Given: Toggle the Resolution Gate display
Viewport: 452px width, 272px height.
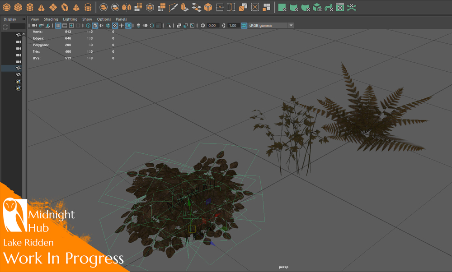Looking at the screenshot, I should 71,26.
